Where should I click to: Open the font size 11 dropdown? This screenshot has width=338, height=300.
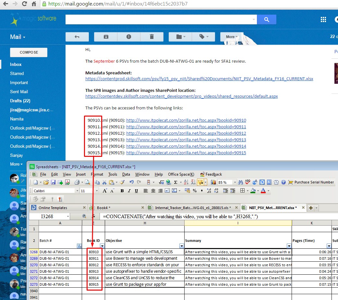(97, 191)
